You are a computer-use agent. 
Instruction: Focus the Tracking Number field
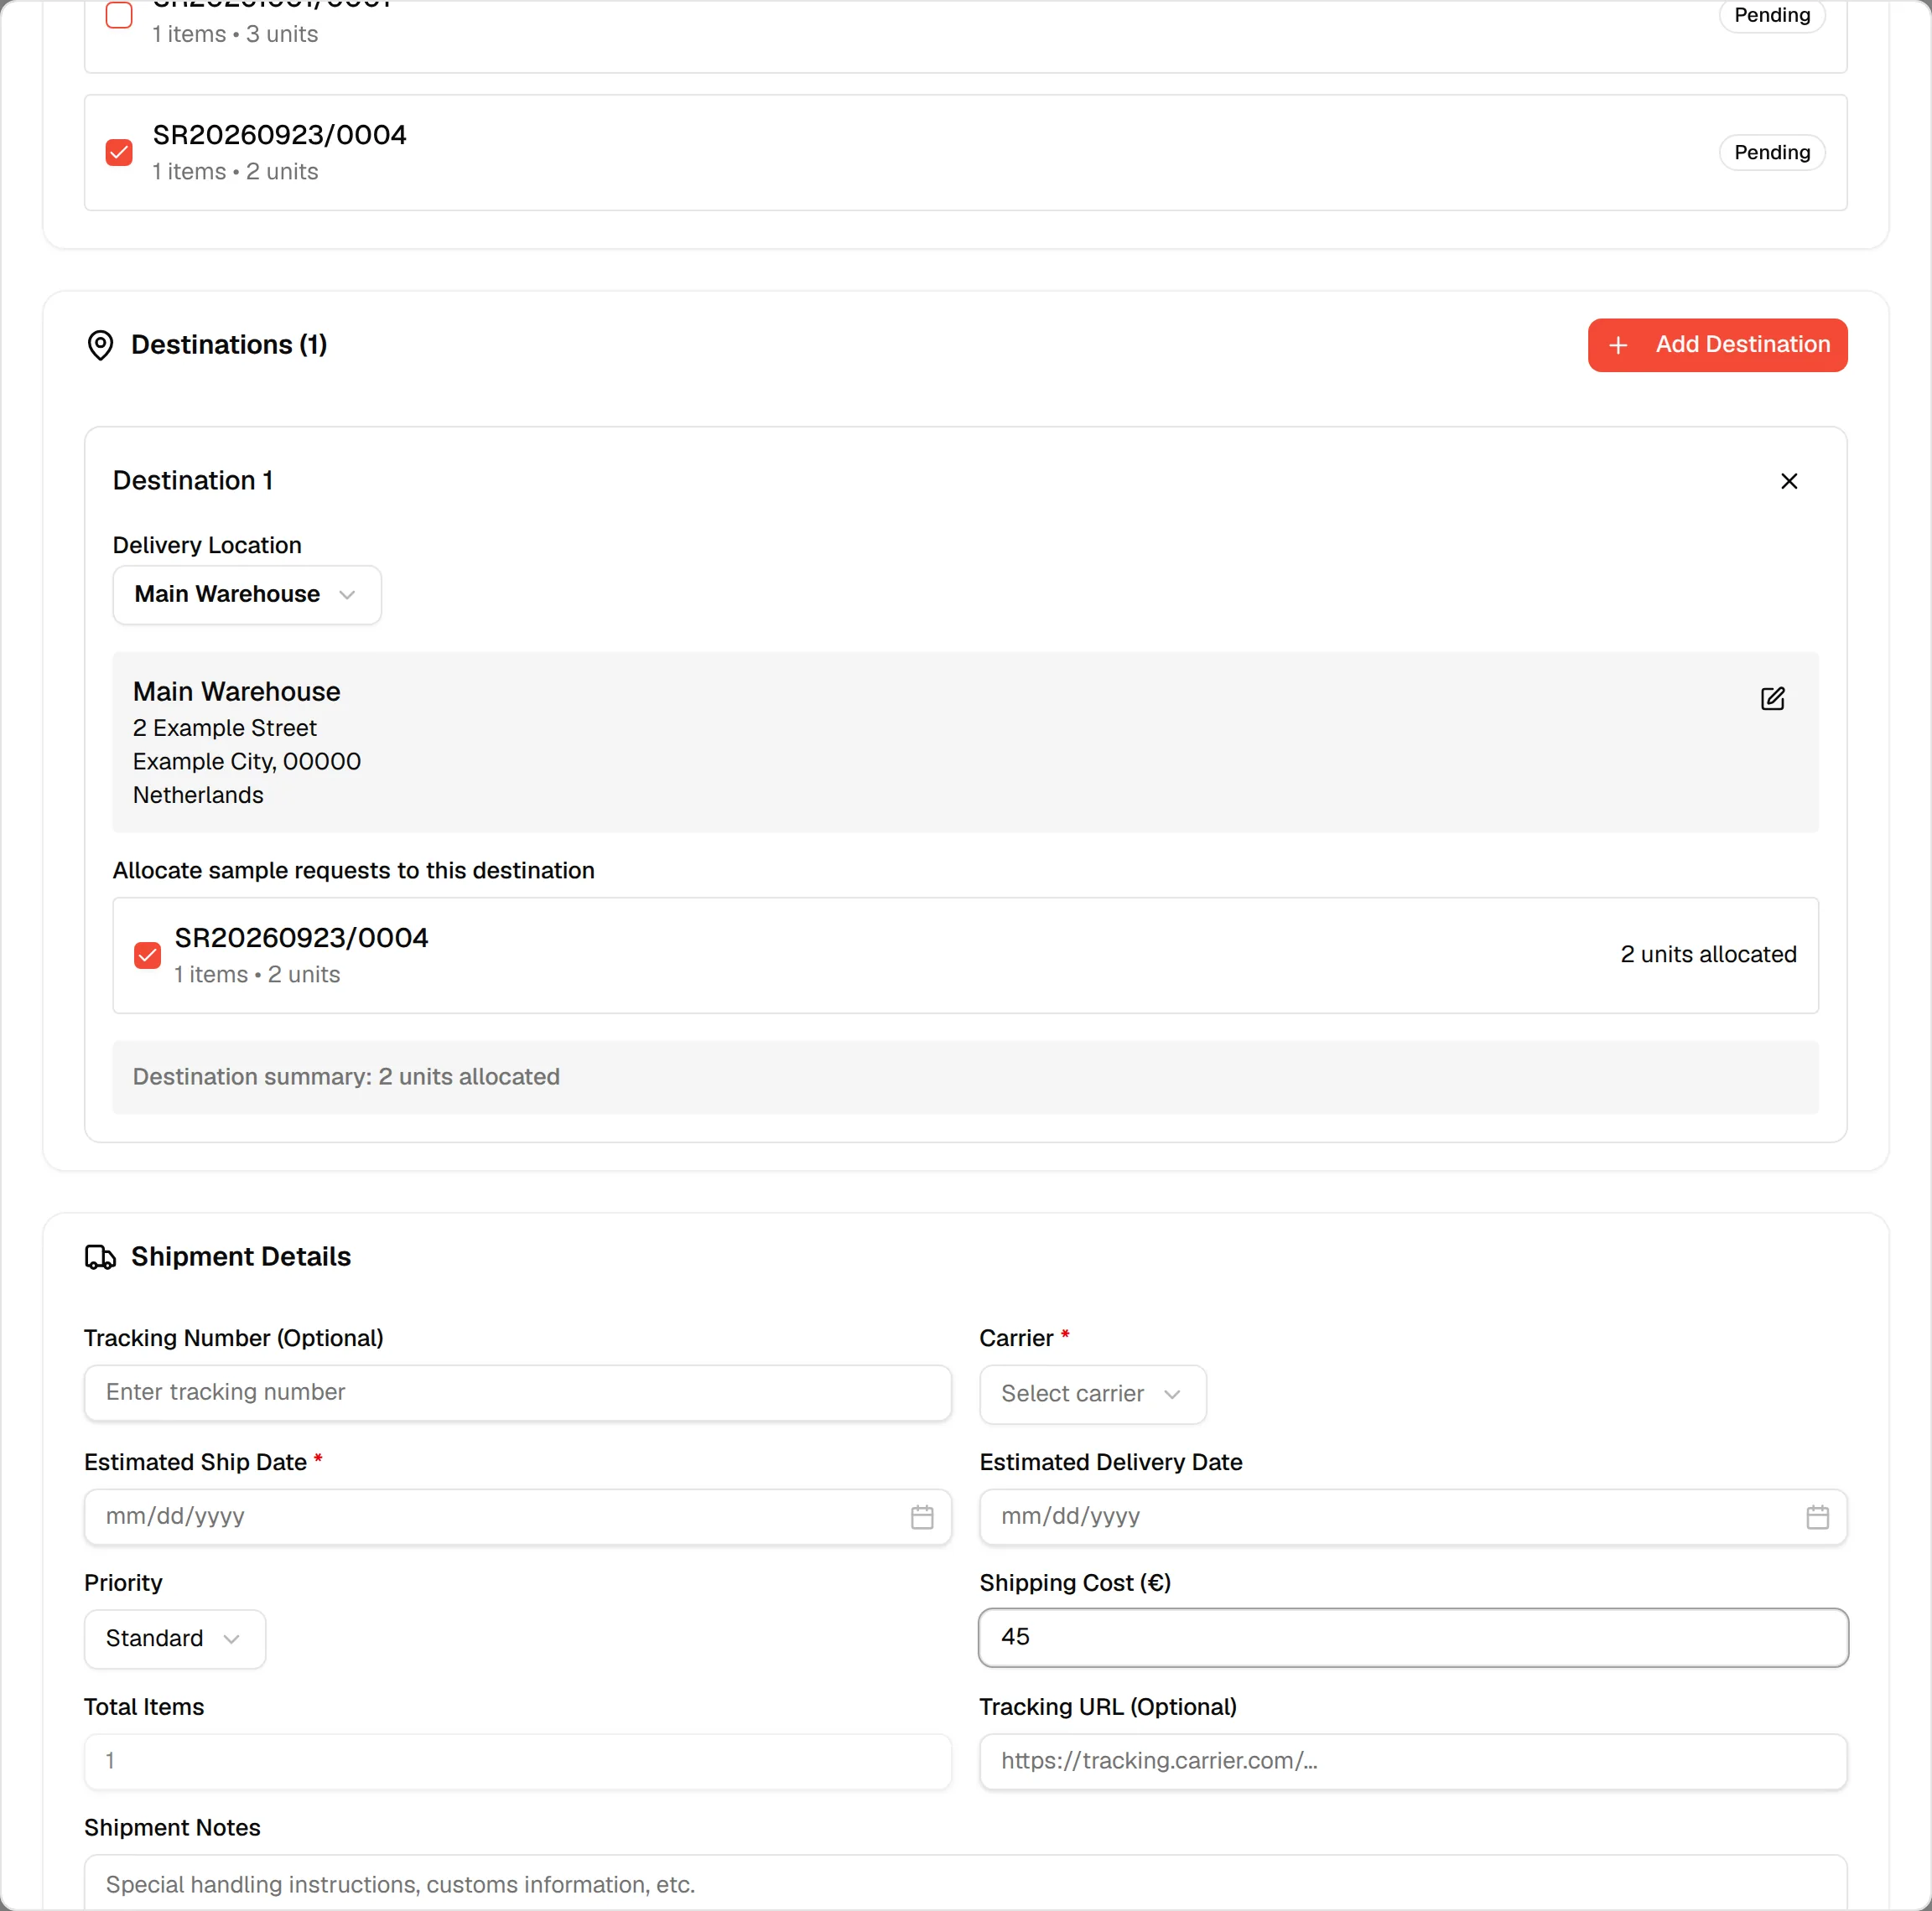[x=517, y=1392]
